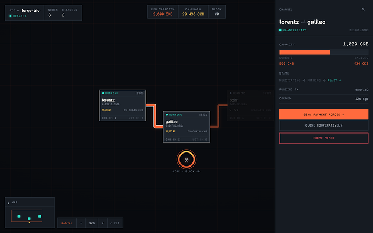Click lorentz port :8300 label

(139, 94)
